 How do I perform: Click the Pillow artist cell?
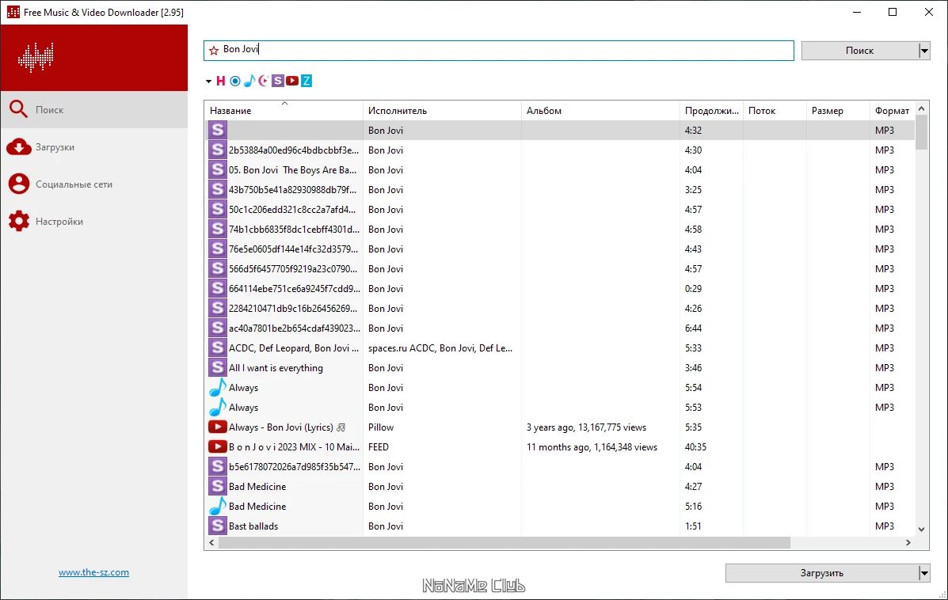[381, 427]
